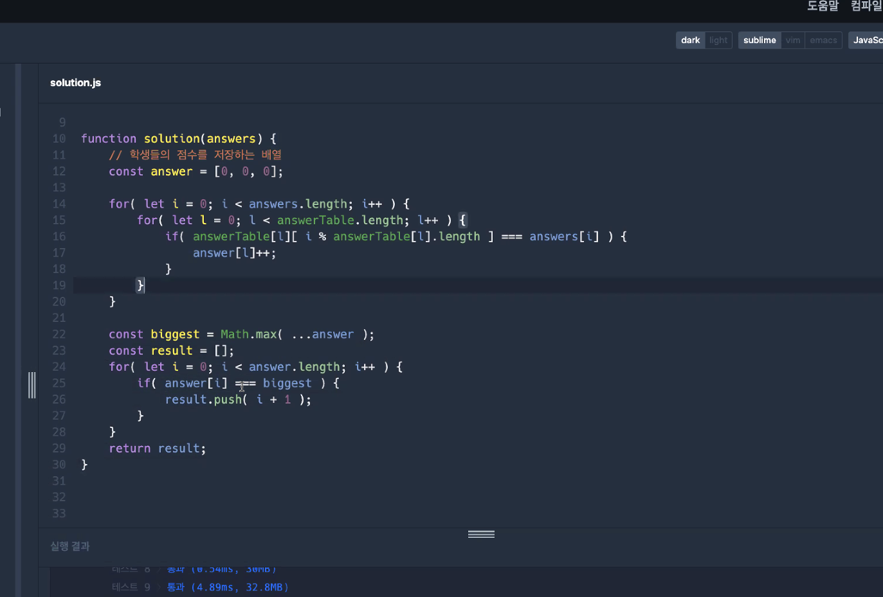This screenshot has height=597, width=883.
Task: Click test 9 통과 result row
Action: (x=200, y=587)
